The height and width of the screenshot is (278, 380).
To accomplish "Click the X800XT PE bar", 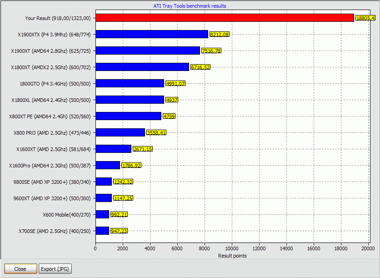I will pos(129,116).
